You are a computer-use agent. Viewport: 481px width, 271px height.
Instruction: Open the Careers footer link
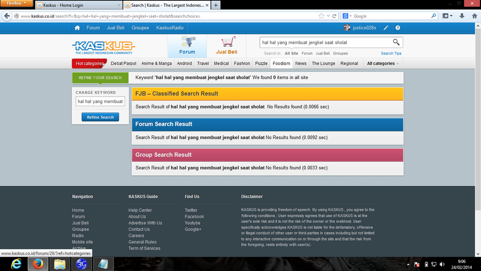pyautogui.click(x=136, y=236)
